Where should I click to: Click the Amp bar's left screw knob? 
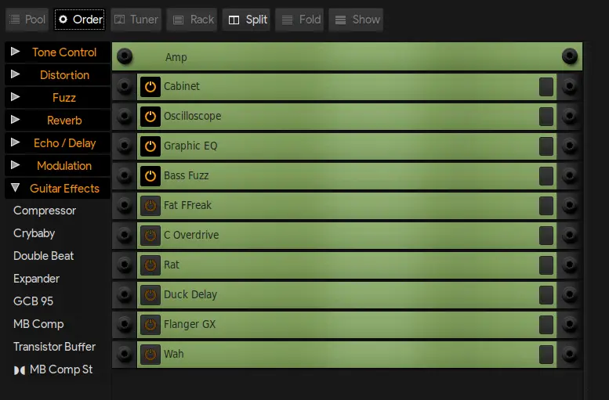(125, 56)
